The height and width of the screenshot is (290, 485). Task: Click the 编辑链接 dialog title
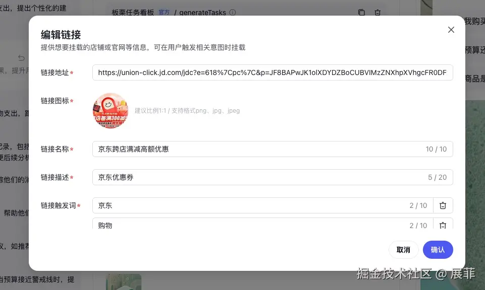61,35
